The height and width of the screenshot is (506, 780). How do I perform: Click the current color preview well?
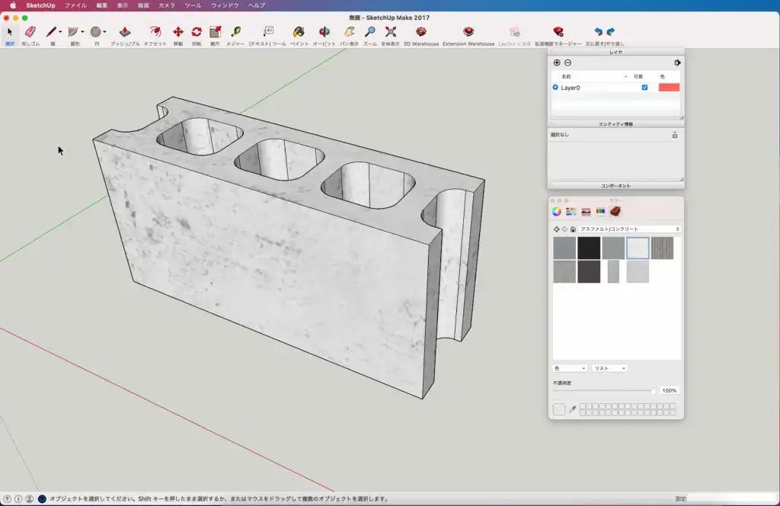click(558, 409)
